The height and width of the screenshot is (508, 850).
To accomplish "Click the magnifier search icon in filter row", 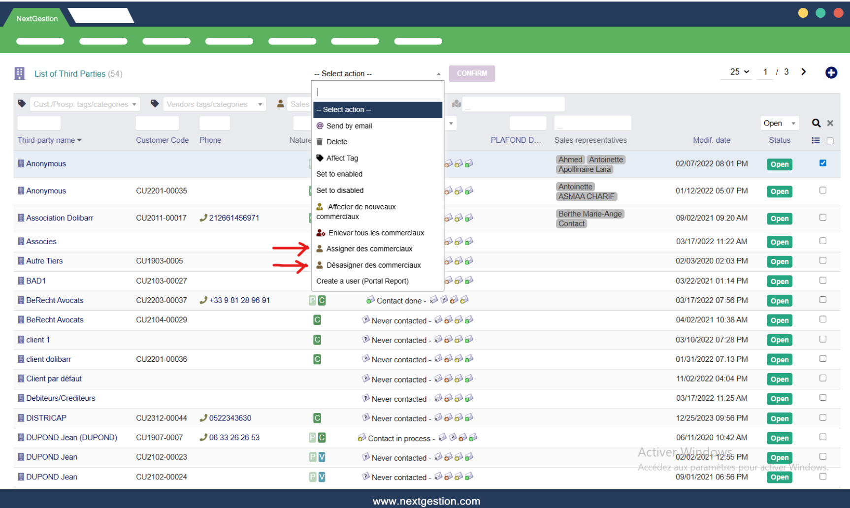I will [816, 123].
